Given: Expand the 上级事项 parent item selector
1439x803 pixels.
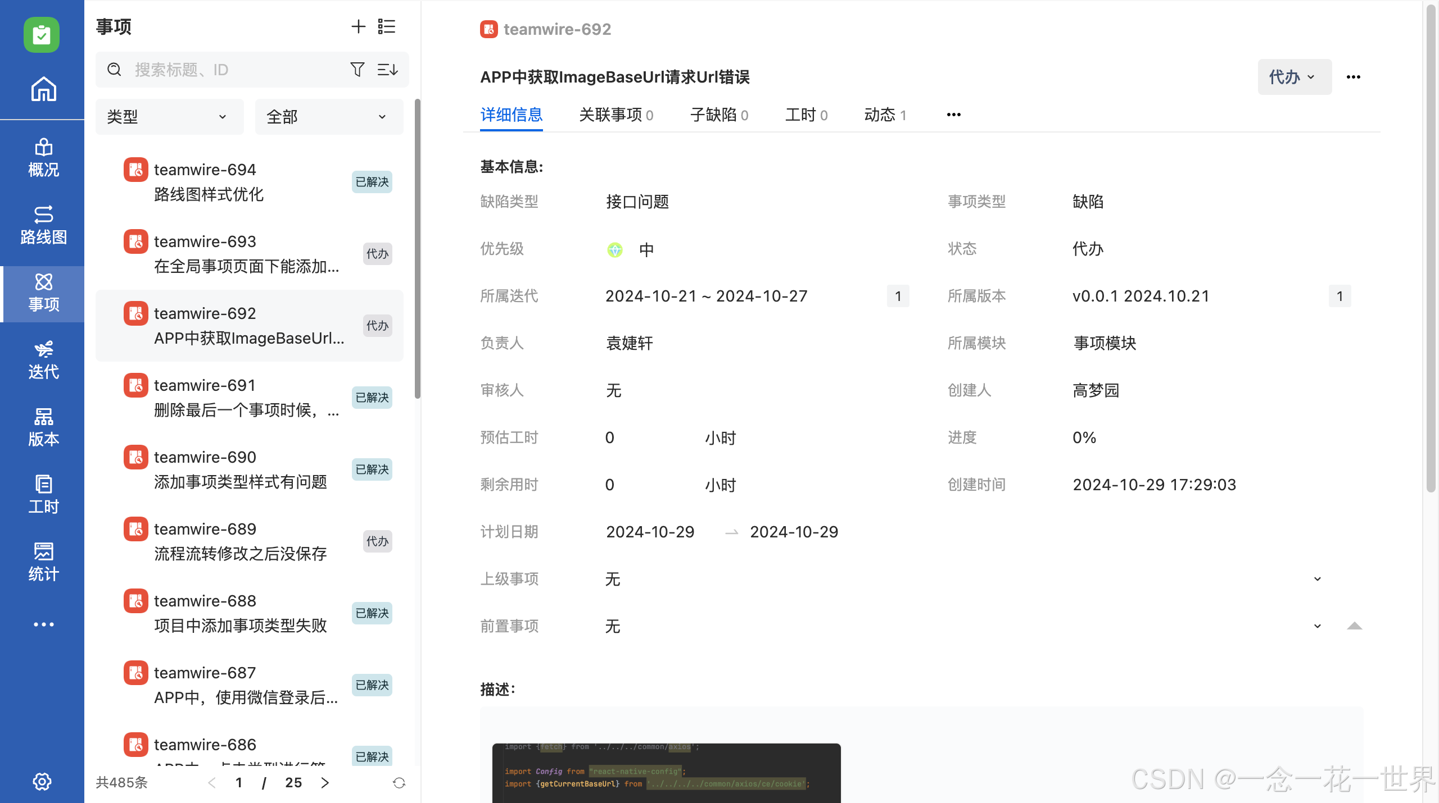Looking at the screenshot, I should click(x=1318, y=578).
